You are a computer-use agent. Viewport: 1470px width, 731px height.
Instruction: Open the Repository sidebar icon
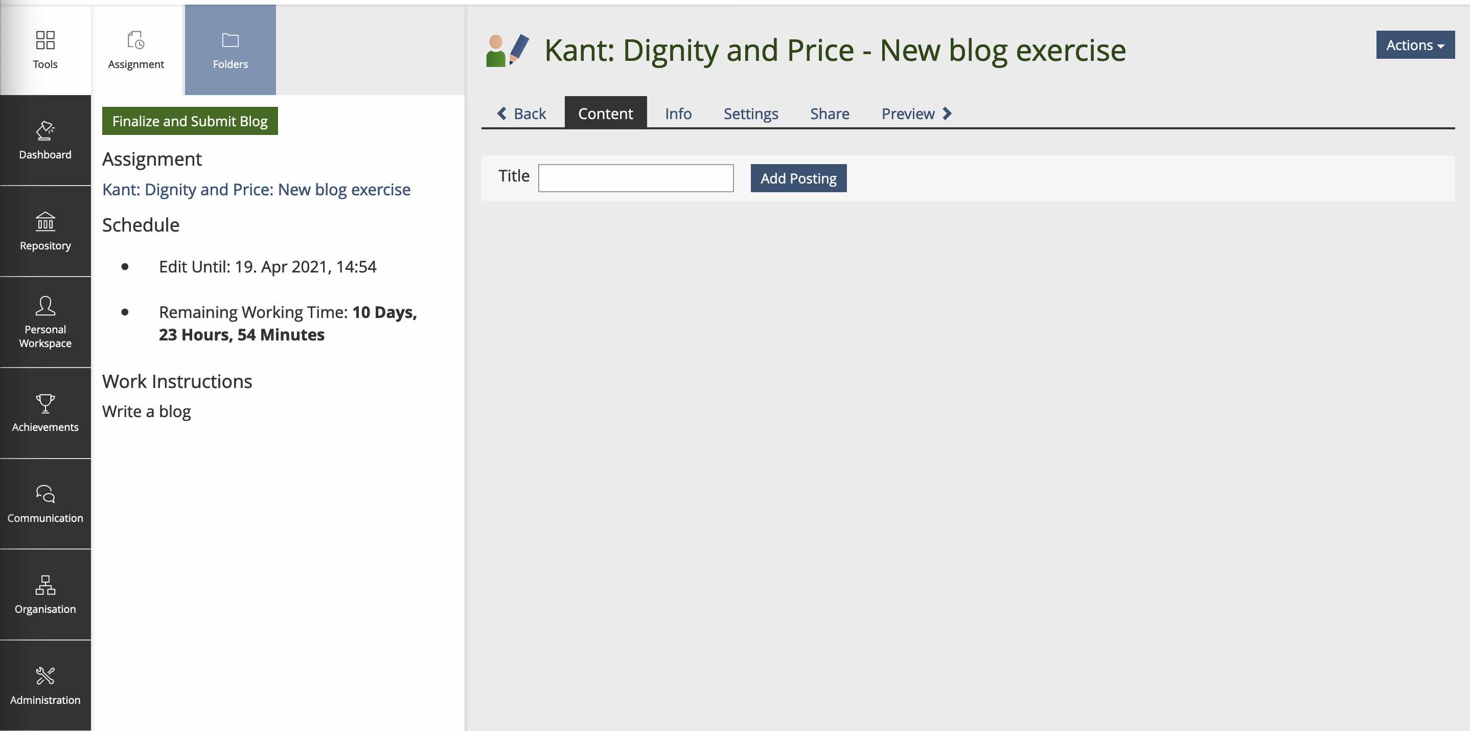(45, 222)
